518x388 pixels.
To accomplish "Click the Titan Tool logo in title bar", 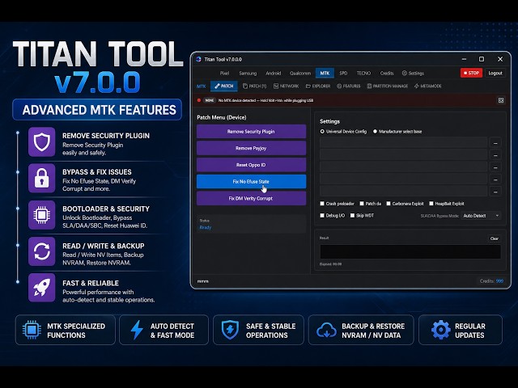I will tap(198, 59).
